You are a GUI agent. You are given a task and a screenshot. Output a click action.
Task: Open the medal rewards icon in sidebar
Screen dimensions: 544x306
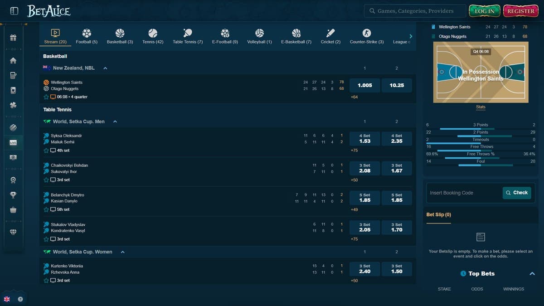coord(13,180)
